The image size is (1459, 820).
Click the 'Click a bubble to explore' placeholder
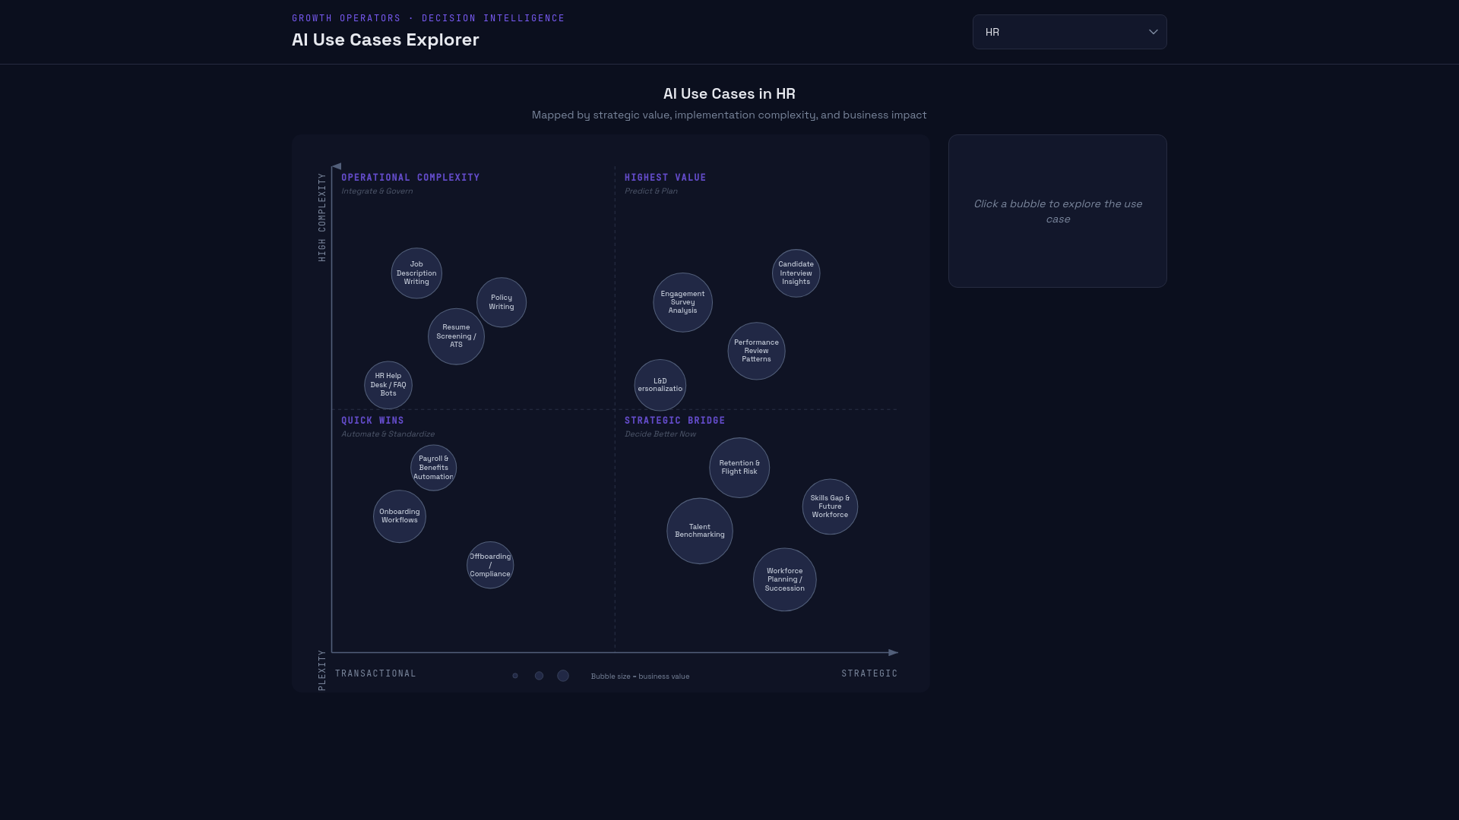coord(1058,211)
